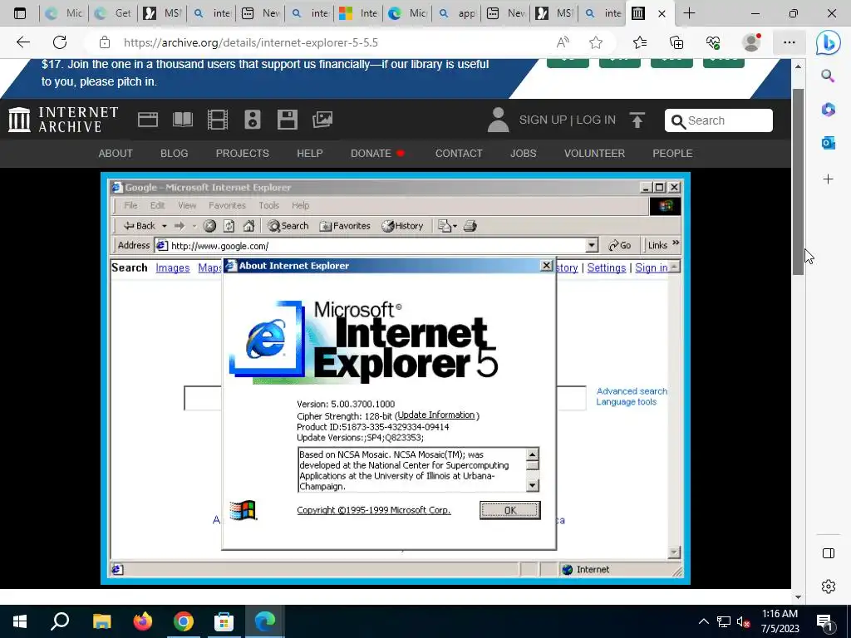The width and height of the screenshot is (851, 638).
Task: Click Google Settings link
Action: [x=606, y=268]
